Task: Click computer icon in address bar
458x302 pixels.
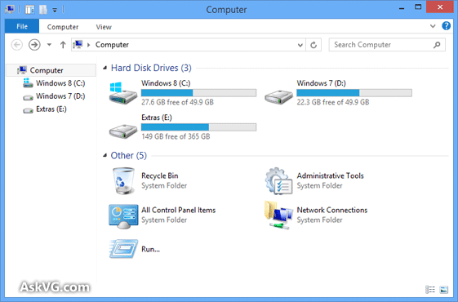Action: [78, 44]
